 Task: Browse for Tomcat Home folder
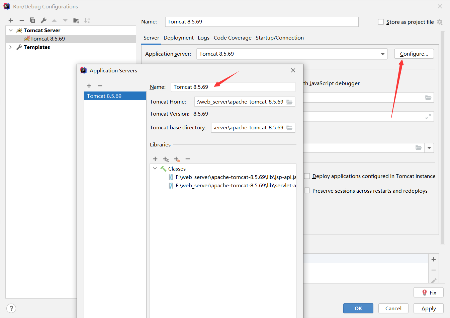pyautogui.click(x=289, y=102)
